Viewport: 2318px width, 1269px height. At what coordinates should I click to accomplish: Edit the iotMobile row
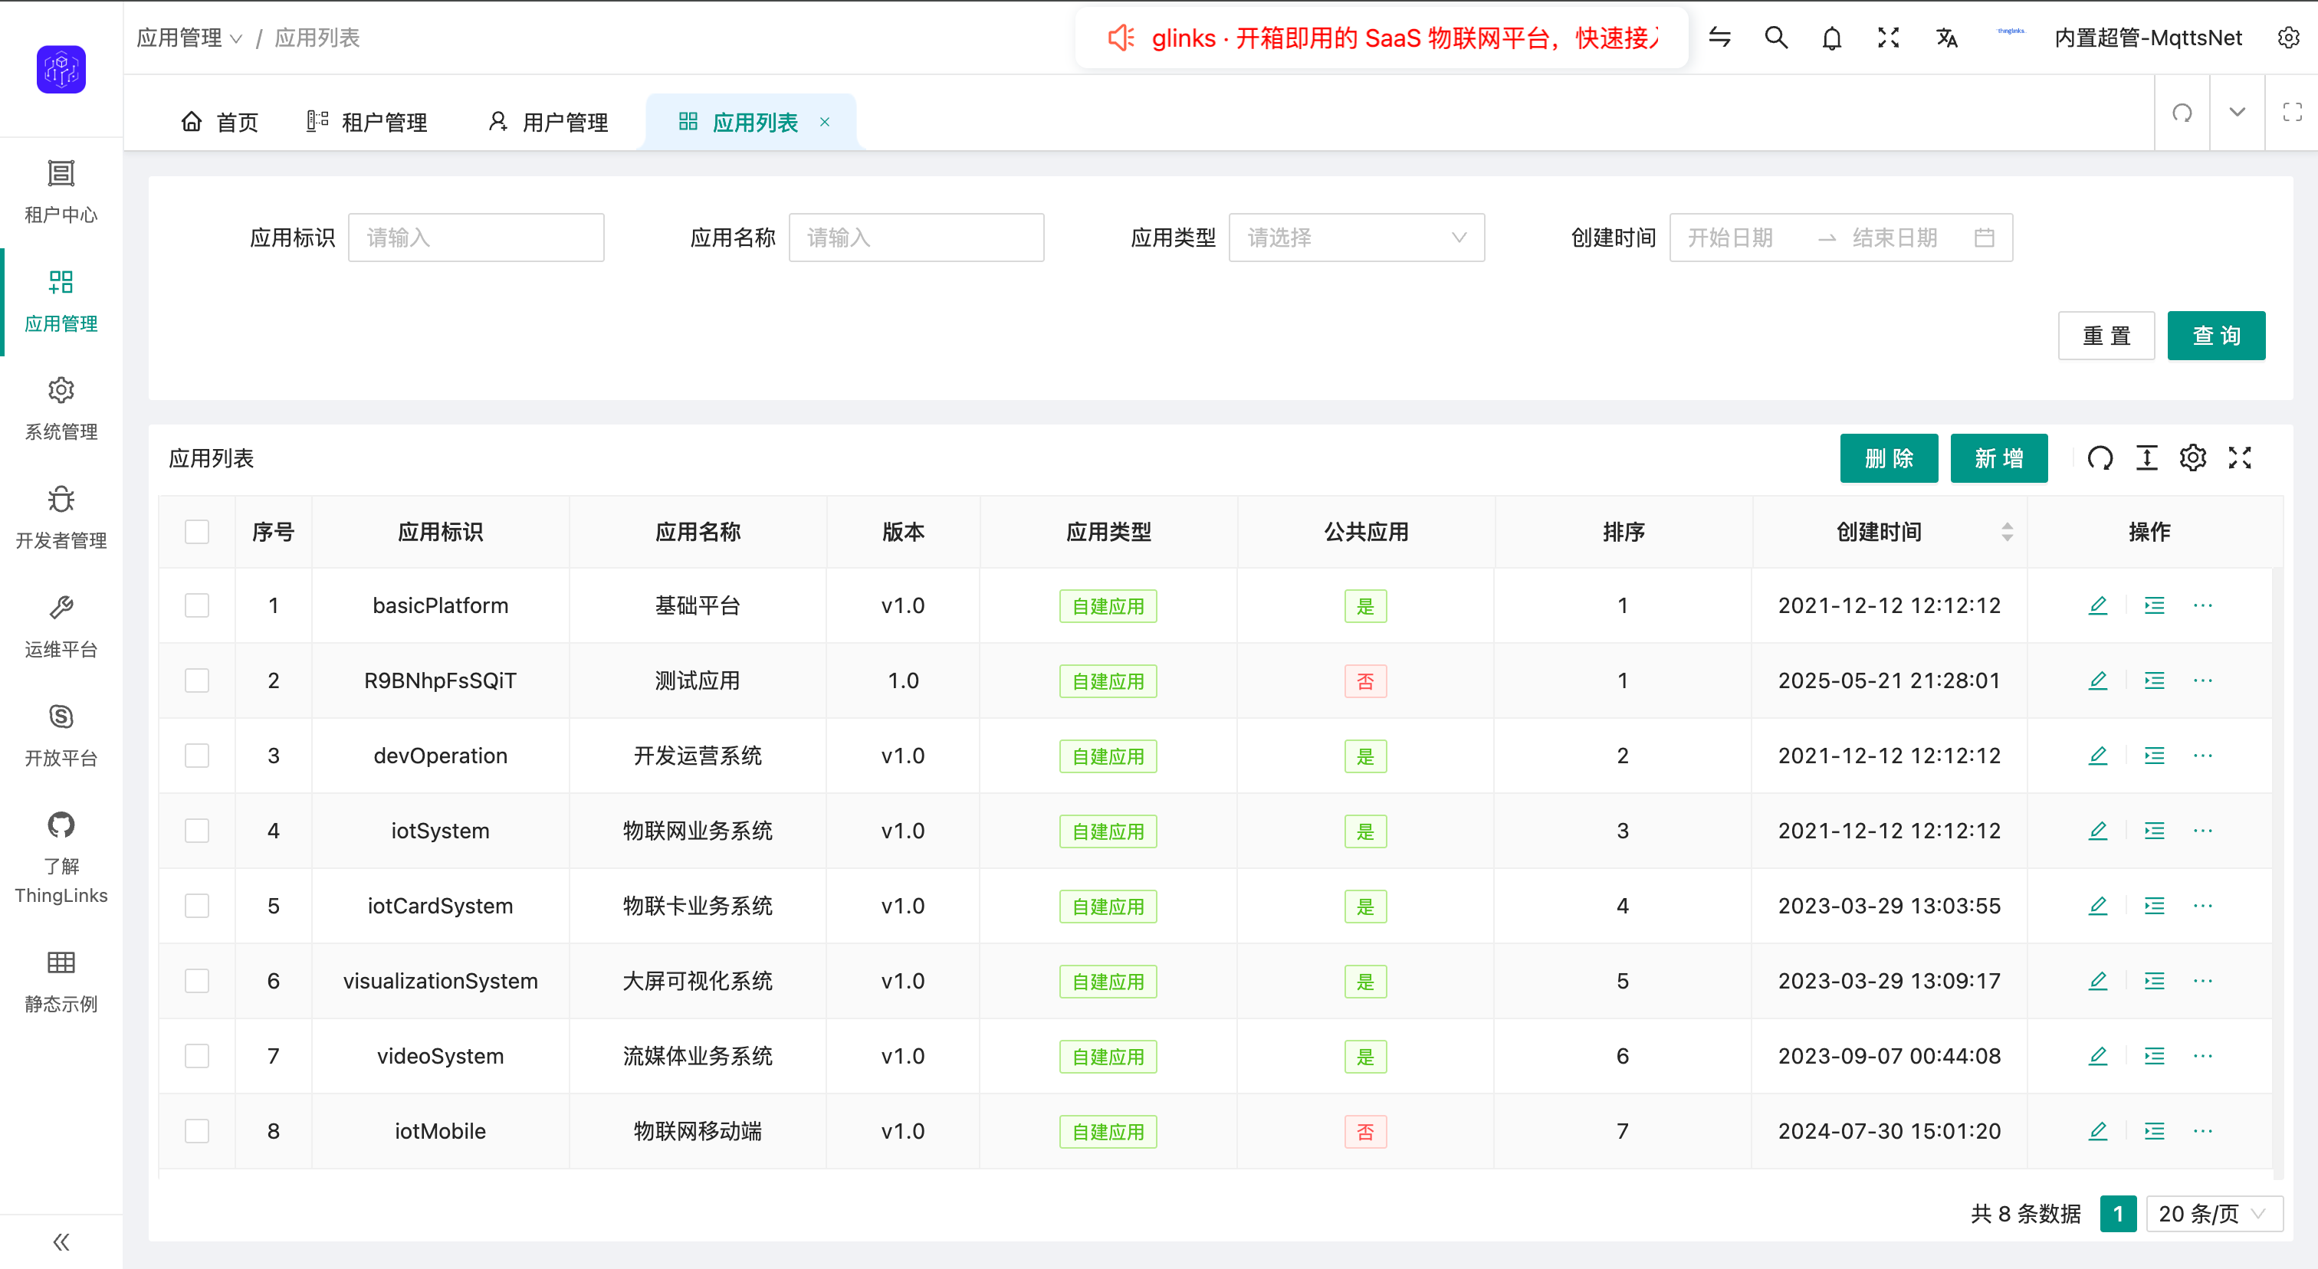2097,1130
